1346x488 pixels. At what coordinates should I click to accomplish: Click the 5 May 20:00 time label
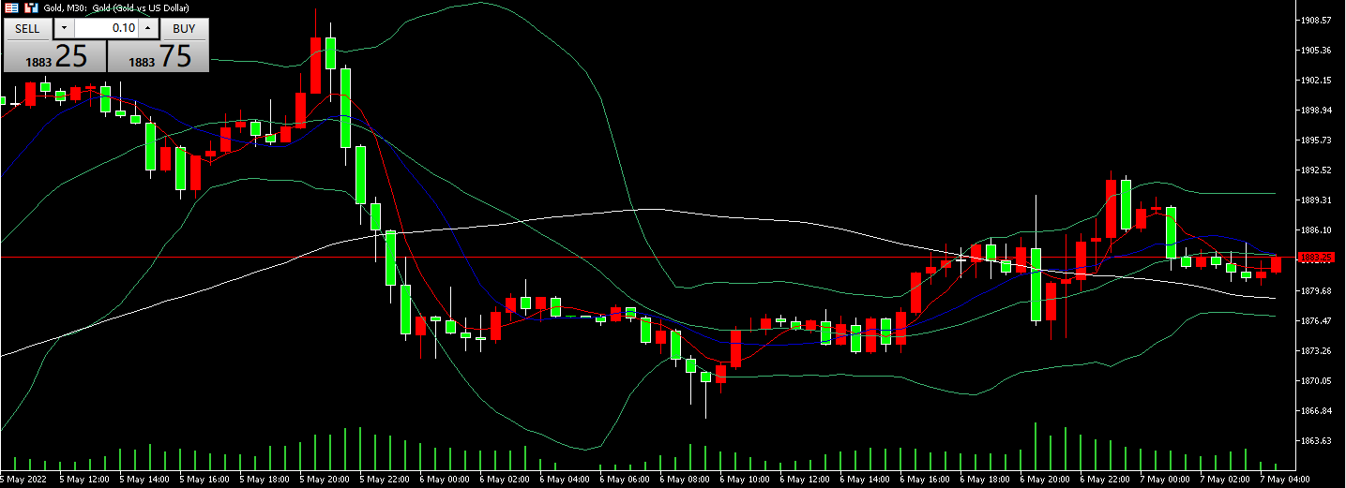click(x=323, y=481)
